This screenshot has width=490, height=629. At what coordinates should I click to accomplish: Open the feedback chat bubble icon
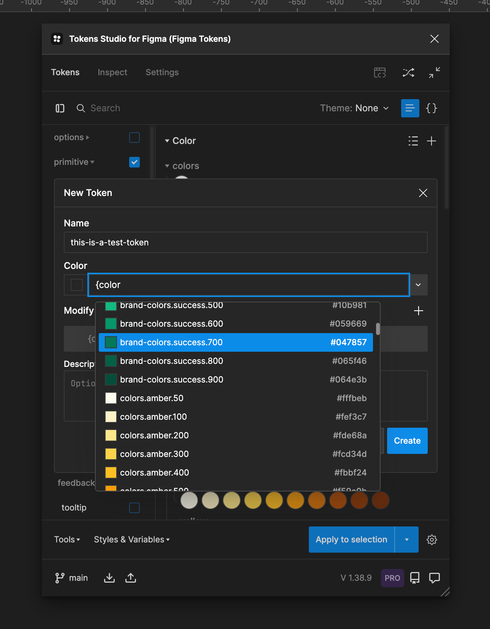[x=435, y=578]
